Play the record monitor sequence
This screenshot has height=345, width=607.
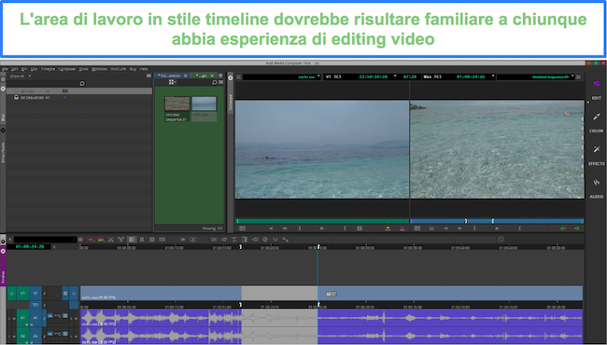[497, 228]
